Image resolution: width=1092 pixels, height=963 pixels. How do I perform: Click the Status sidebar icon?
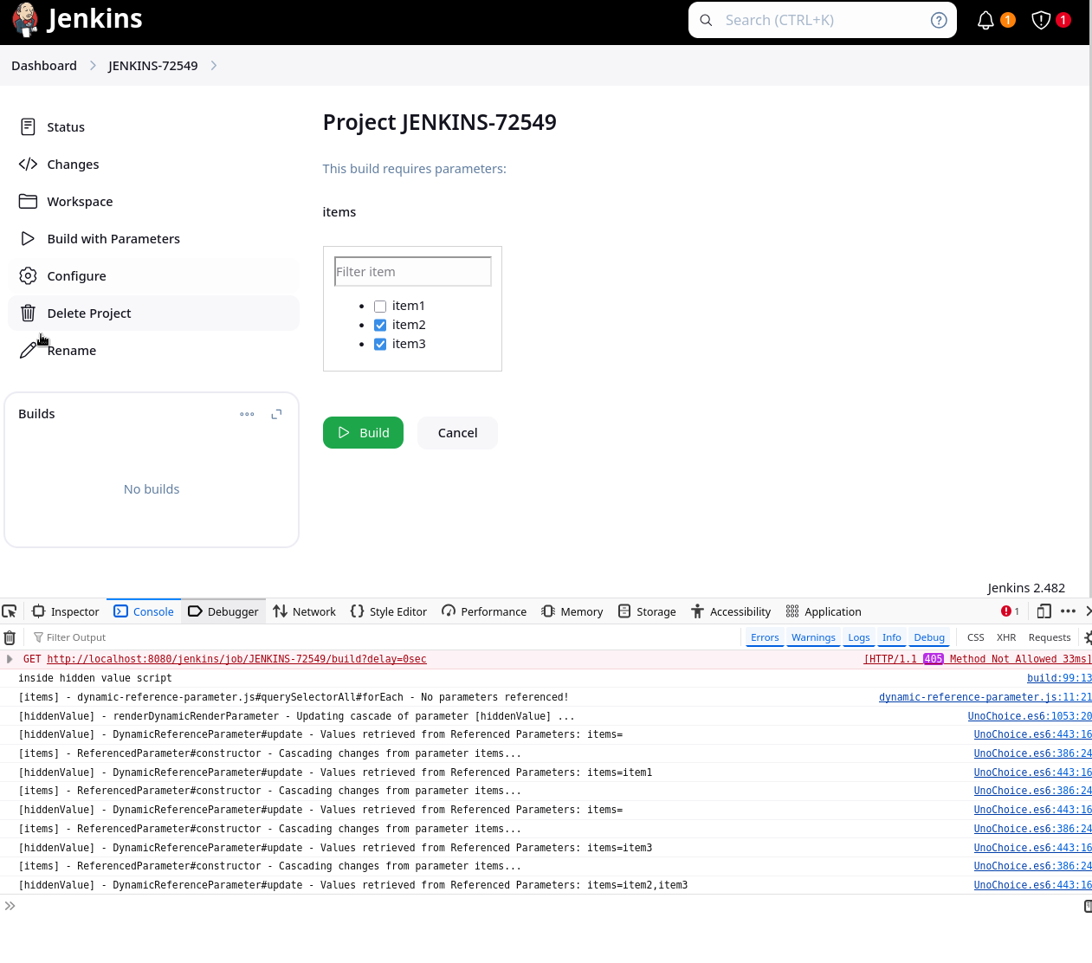pyautogui.click(x=28, y=126)
